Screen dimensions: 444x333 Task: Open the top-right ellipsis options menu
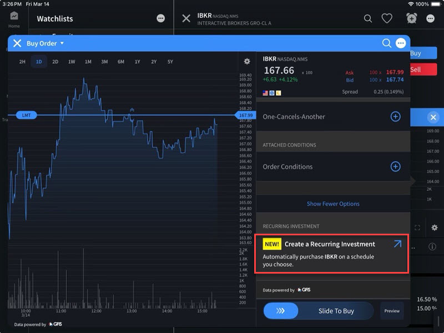(430, 18)
